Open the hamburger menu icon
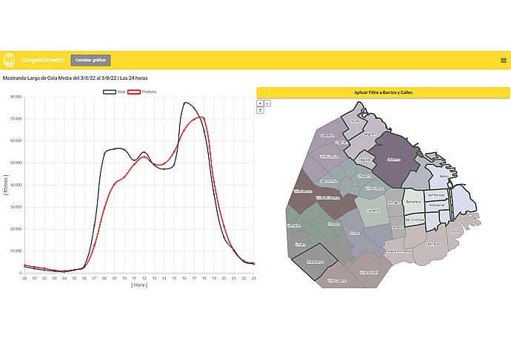This screenshot has width=511, height=340. coord(504,61)
